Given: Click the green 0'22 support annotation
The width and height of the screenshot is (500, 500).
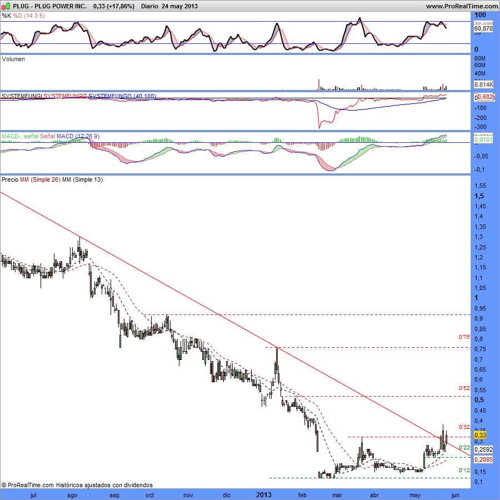Looking at the screenshot, I should coord(464,448).
